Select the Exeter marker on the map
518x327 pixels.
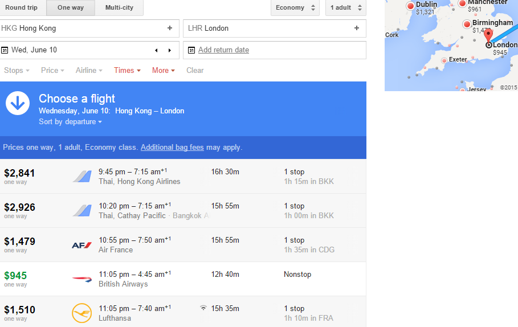coord(444,60)
